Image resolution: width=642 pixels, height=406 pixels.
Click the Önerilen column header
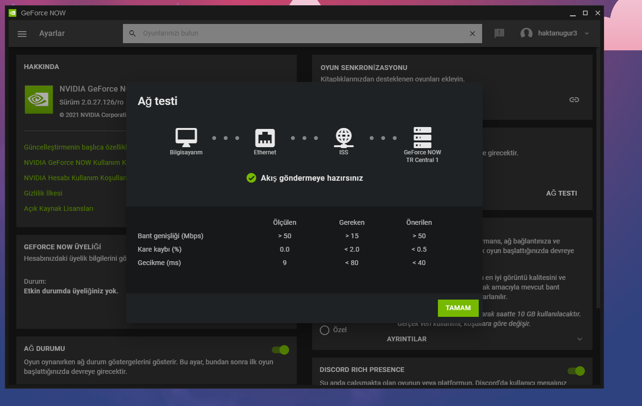coord(419,222)
